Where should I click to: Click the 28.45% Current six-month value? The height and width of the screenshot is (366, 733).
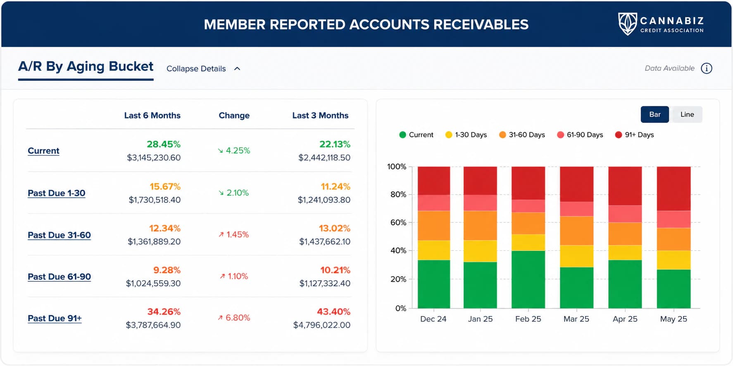[164, 144]
